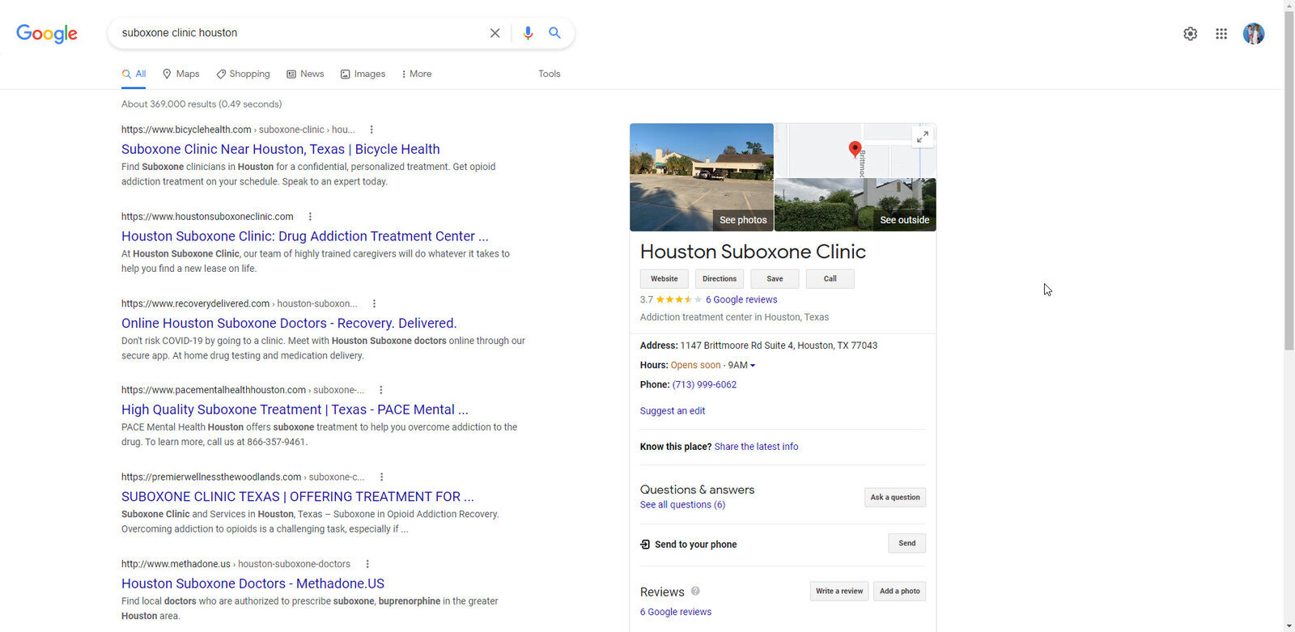Click the houstonsuboxoneclinic.com URL text
This screenshot has width=1295, height=632.
(207, 217)
